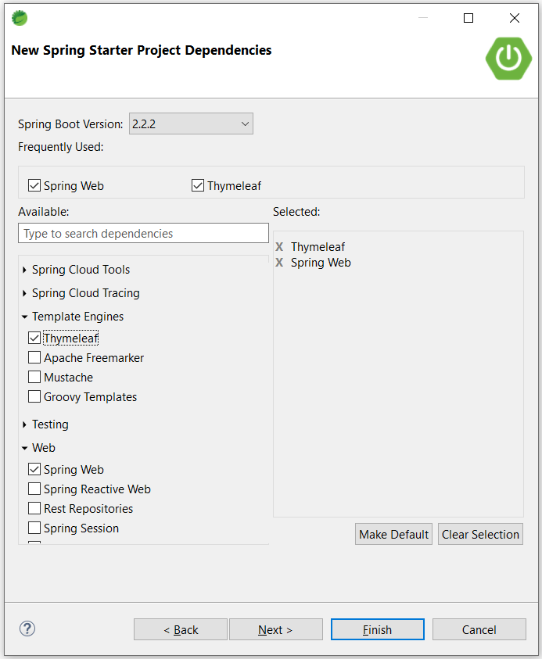The image size is (542, 659).
Task: Enable Spring Reactive Web
Action: click(x=34, y=489)
